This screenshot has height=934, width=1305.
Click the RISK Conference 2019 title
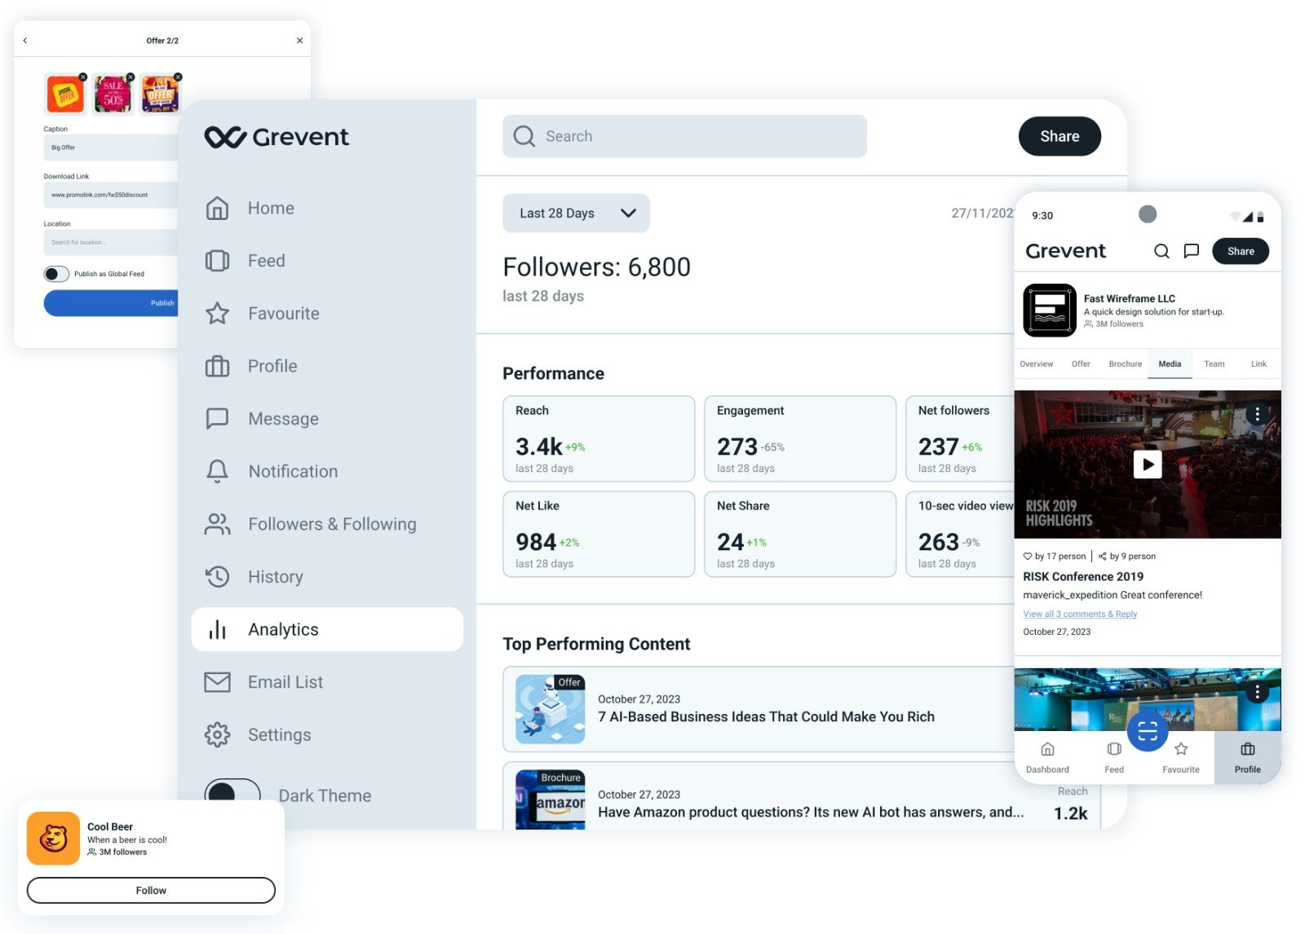(1083, 577)
